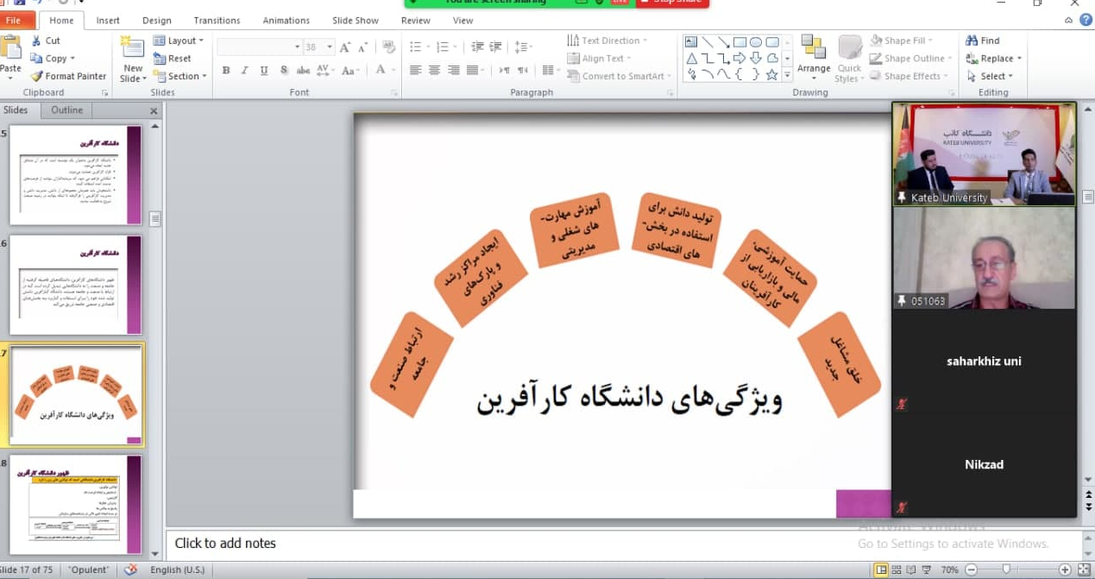The width and height of the screenshot is (1095, 579).
Task: Center align the paragraph text
Action: click(434, 71)
